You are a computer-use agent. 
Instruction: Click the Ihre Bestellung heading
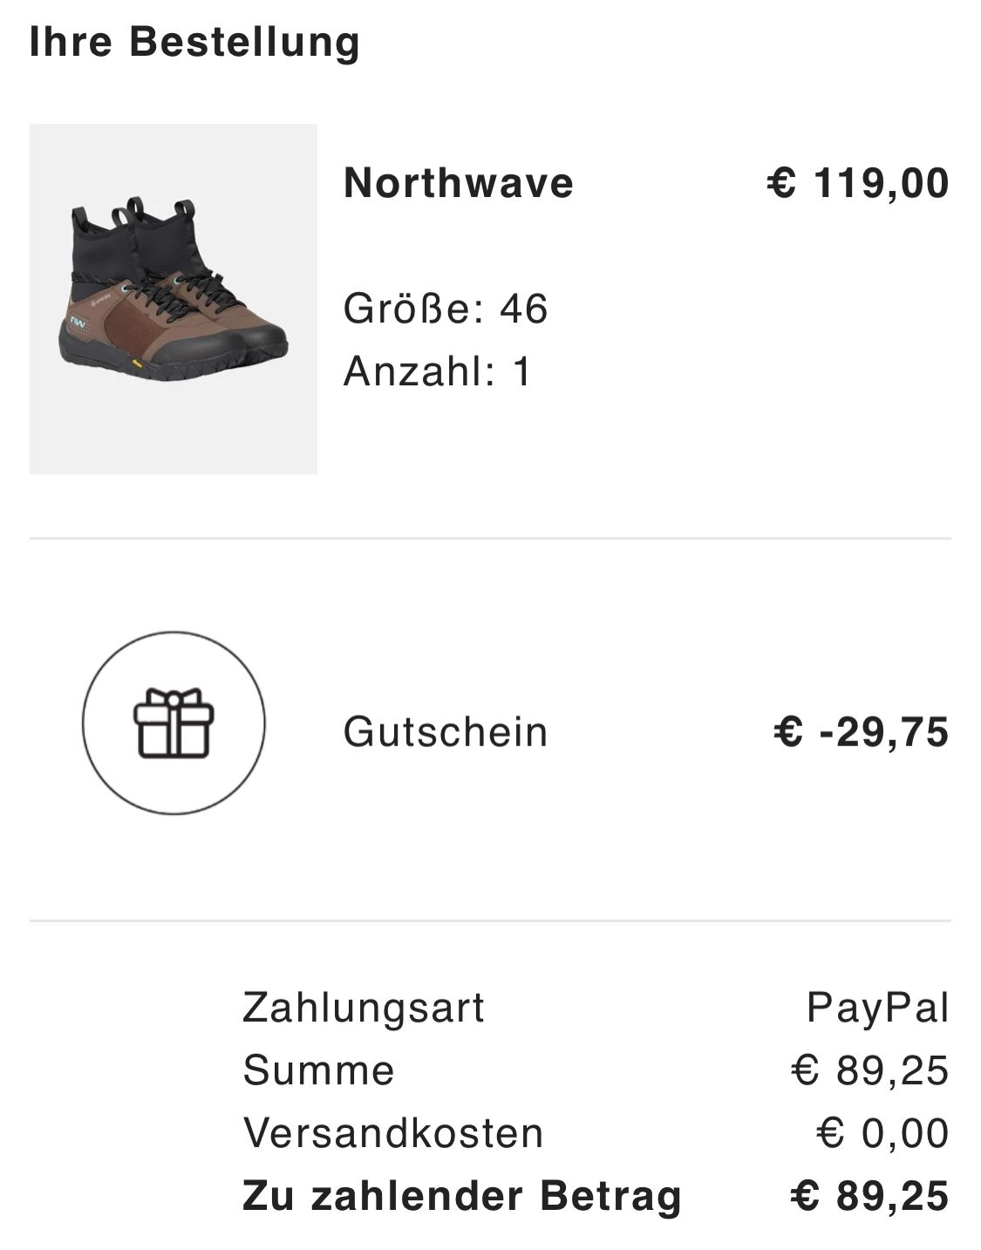[x=194, y=42]
